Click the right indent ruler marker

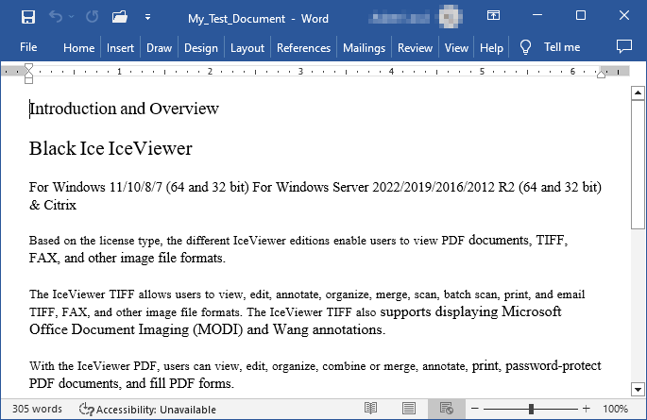(x=601, y=75)
